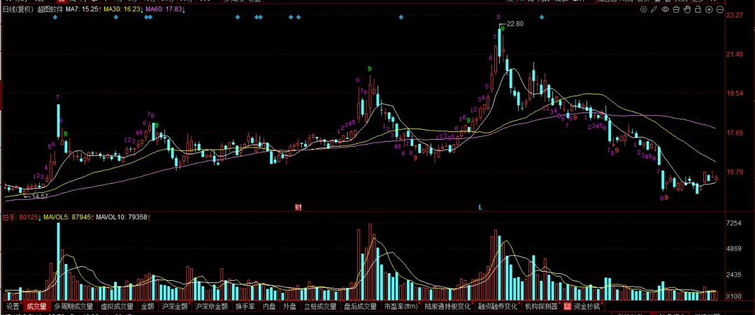Screen dimensions: 755x315
Task: Click the cyan L marker on timeline
Action: pos(480,207)
